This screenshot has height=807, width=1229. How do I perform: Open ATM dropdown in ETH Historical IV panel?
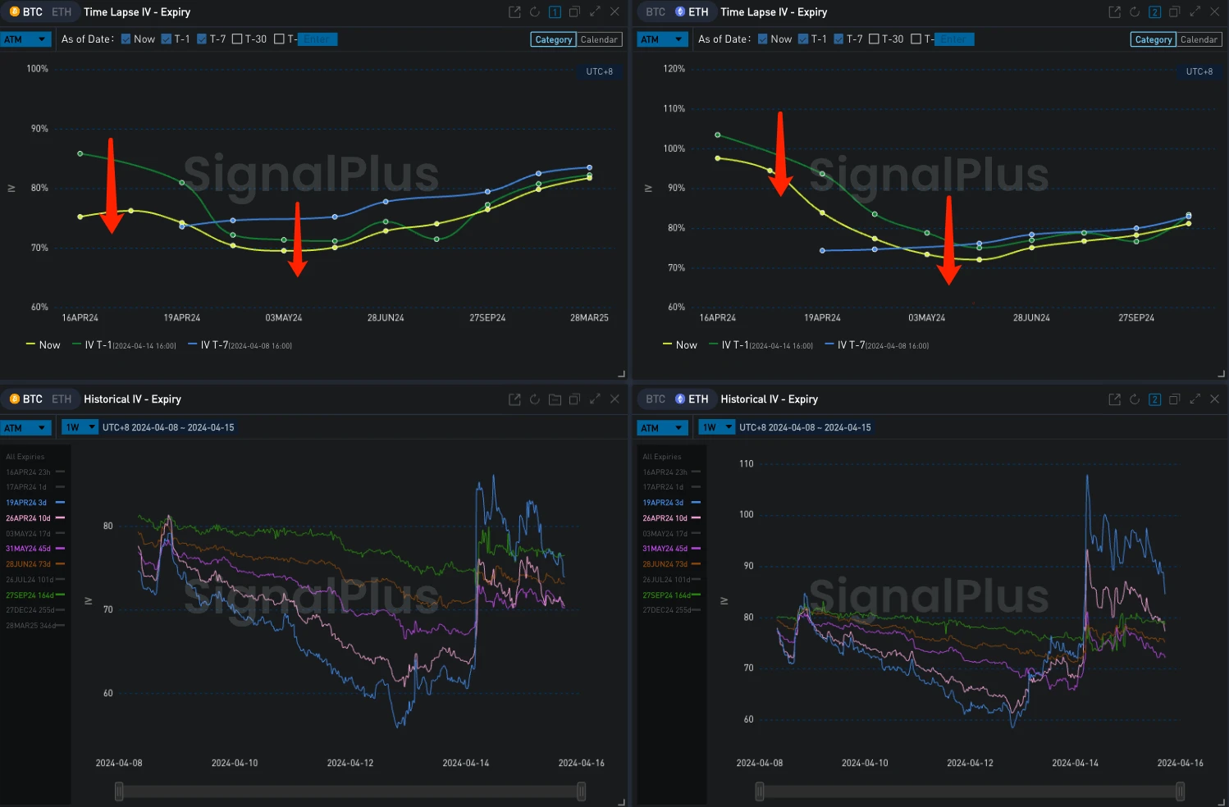click(x=662, y=427)
